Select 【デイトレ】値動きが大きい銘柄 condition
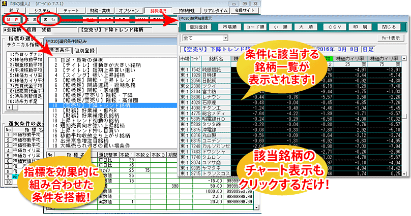The height and width of the screenshot is (216, 411). click(113, 65)
